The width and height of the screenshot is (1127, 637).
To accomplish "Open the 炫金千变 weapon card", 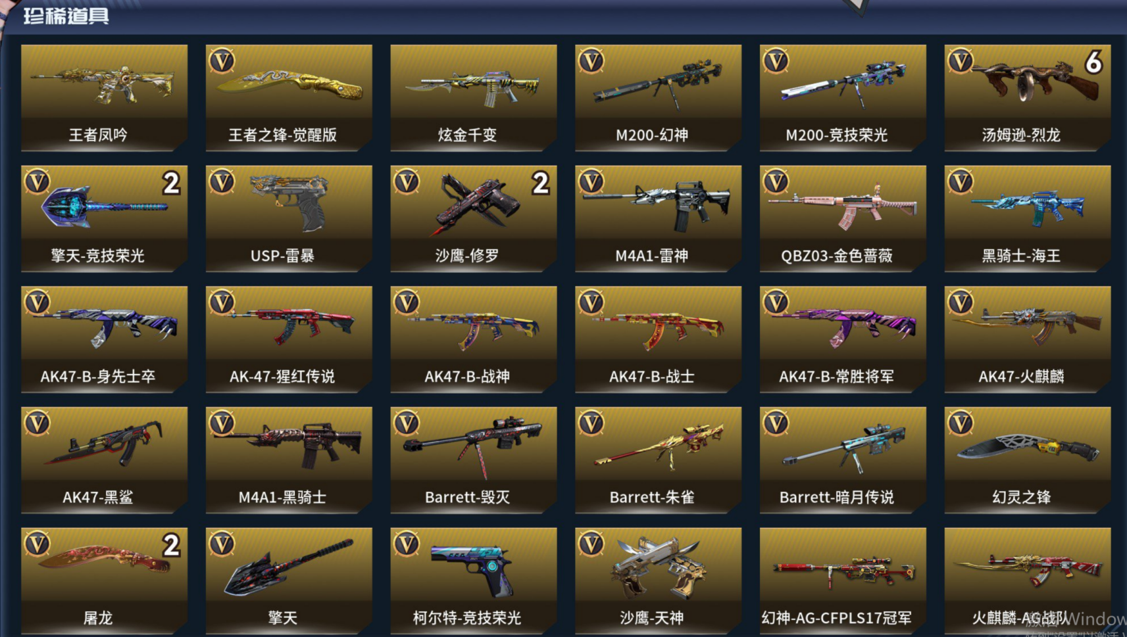I will click(474, 98).
